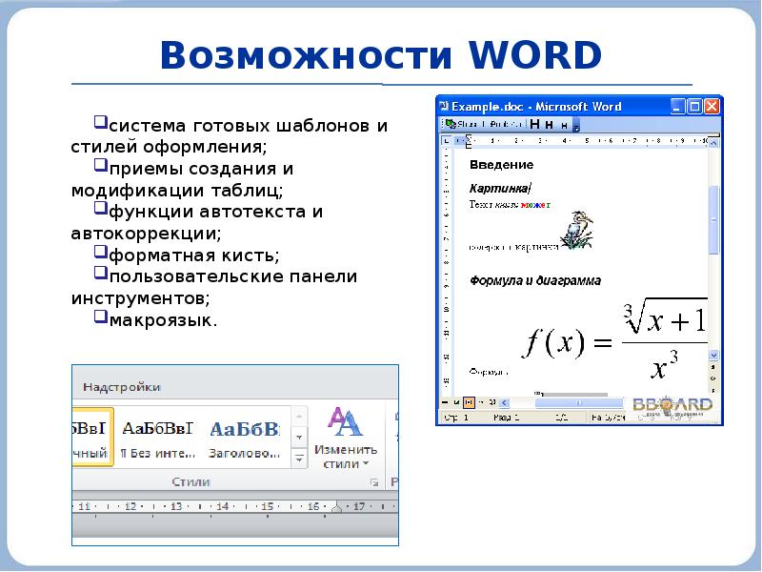Open the Изменить стили dropdown

click(x=346, y=438)
